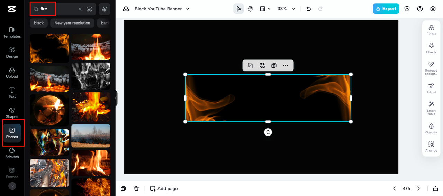
Task: Open the Black YouTube Banner title dropdown
Action: pos(162,9)
